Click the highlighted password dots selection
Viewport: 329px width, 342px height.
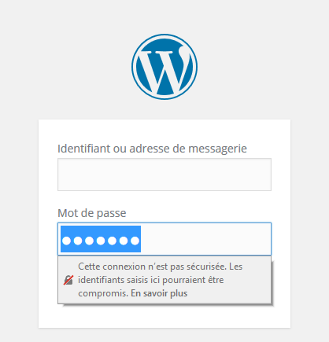101,239
